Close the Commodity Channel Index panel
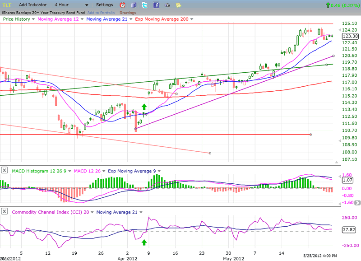The width and height of the screenshot is (361, 261). pos(5,211)
